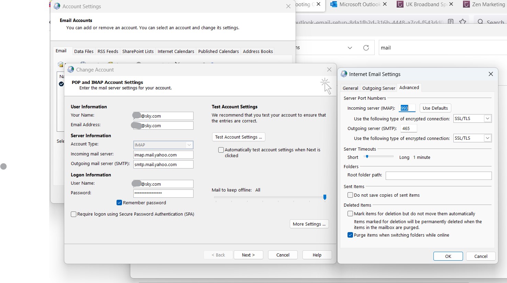Click the field containing 'mail'
The image size is (507, 283).
443,48
